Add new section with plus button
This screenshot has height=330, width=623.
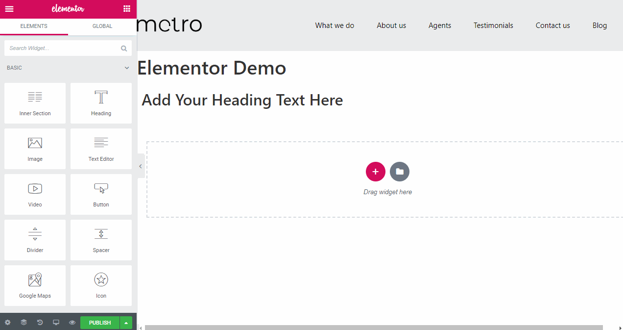(x=376, y=172)
